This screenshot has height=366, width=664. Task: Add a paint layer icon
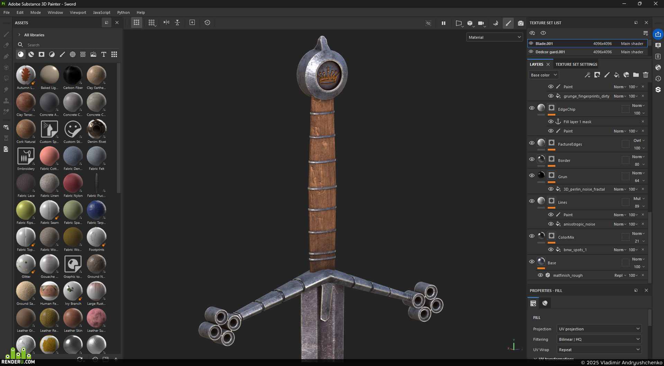607,75
